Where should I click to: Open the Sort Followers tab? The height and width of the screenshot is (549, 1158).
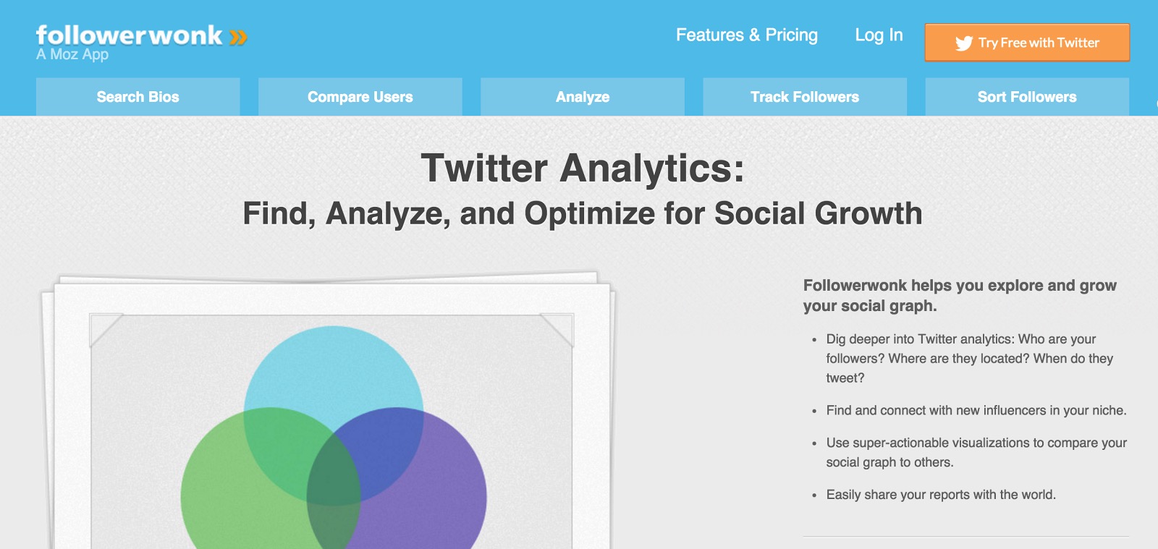tap(1027, 97)
